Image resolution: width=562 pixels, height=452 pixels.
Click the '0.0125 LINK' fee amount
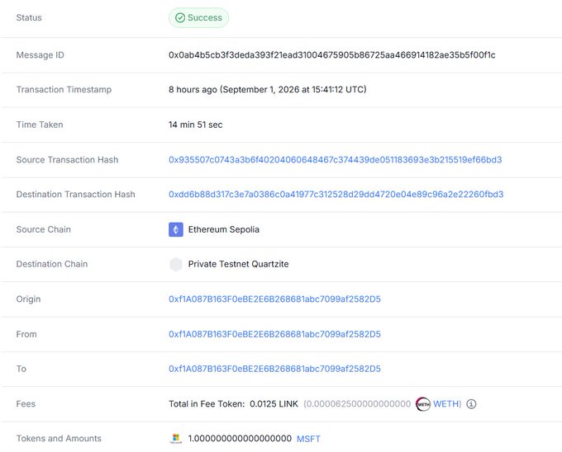click(x=274, y=403)
